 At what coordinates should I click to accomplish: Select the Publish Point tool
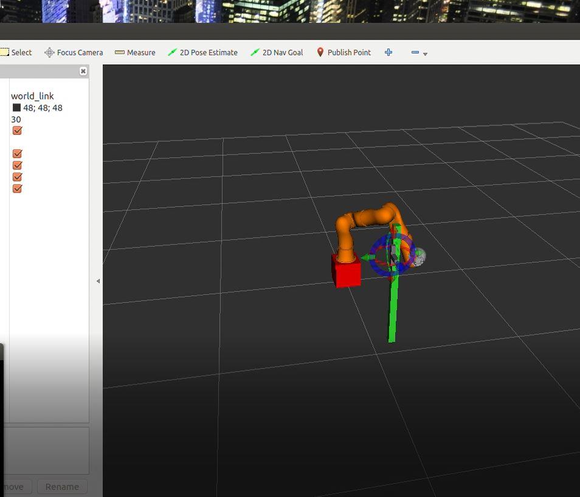coord(344,52)
